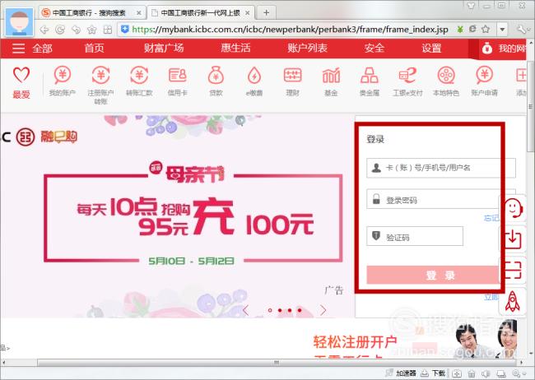Screen dimensions: 535x380
Task: Open the 贷款 loan money-bag icon
Action: pyautogui.click(x=216, y=75)
